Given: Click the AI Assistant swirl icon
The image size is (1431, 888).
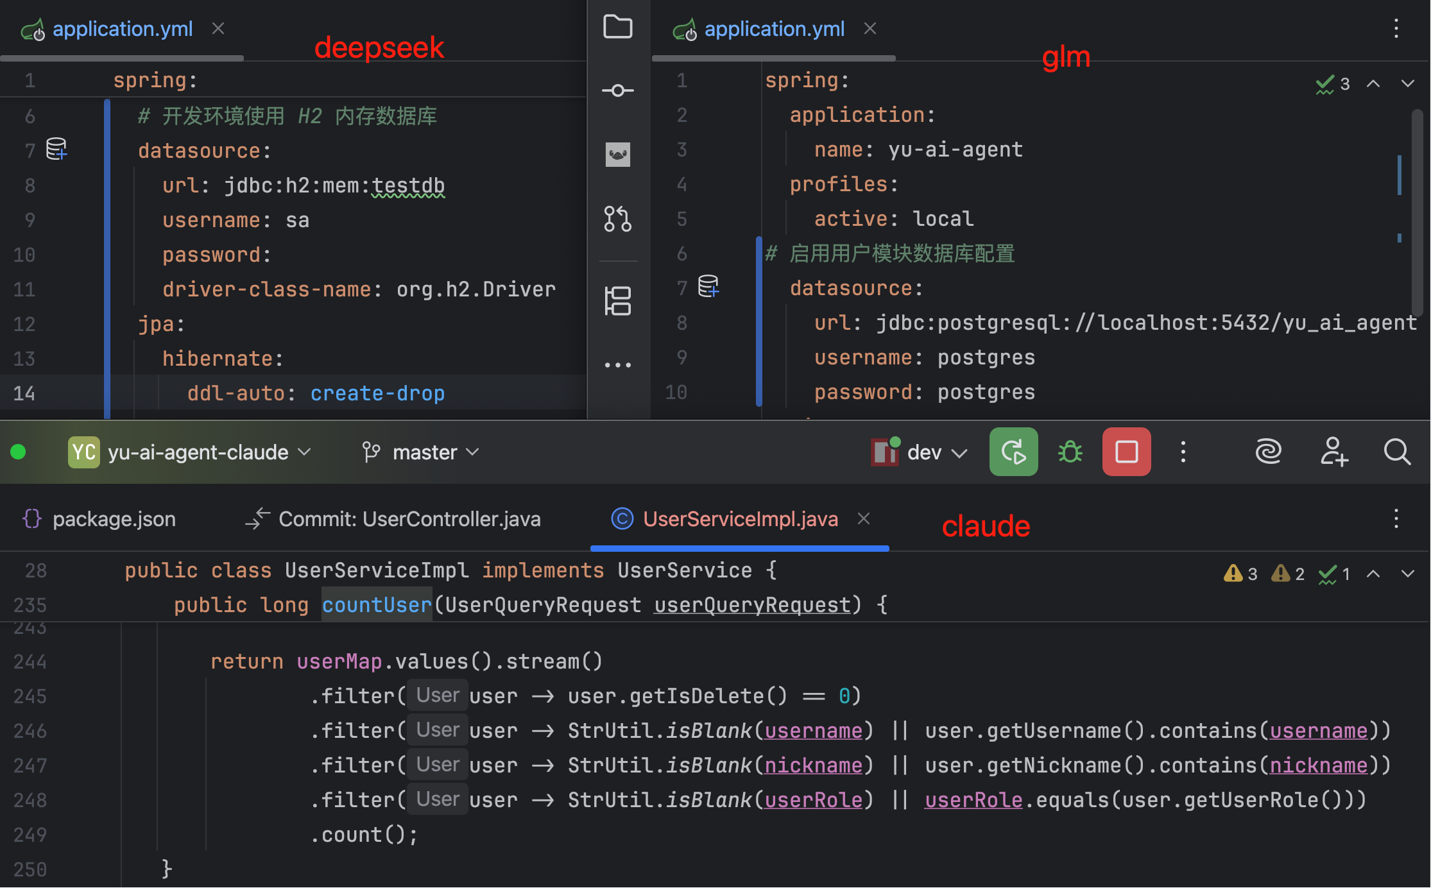Looking at the screenshot, I should coord(1268,452).
